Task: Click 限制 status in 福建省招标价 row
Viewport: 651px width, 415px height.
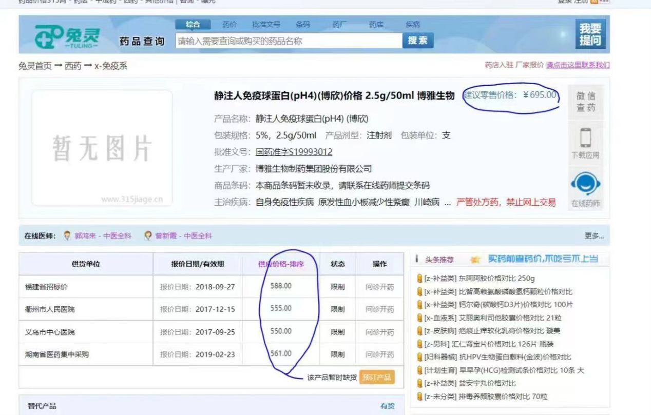Action: 338,287
